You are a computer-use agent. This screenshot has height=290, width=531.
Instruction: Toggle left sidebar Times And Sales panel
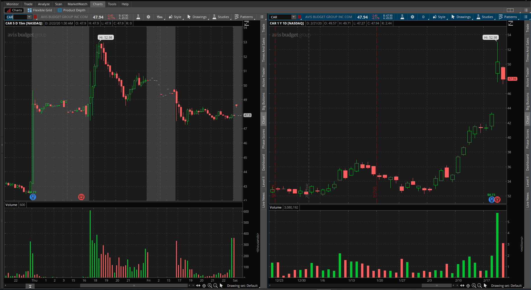[263, 50]
